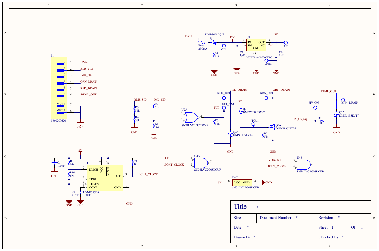Select the Q?A MOSFET near RTM_DRAIN
Screen dimensions: 379x251
click(335, 114)
